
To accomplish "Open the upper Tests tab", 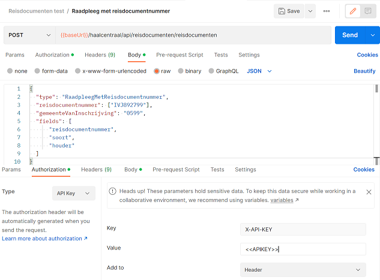I will click(x=221, y=55).
